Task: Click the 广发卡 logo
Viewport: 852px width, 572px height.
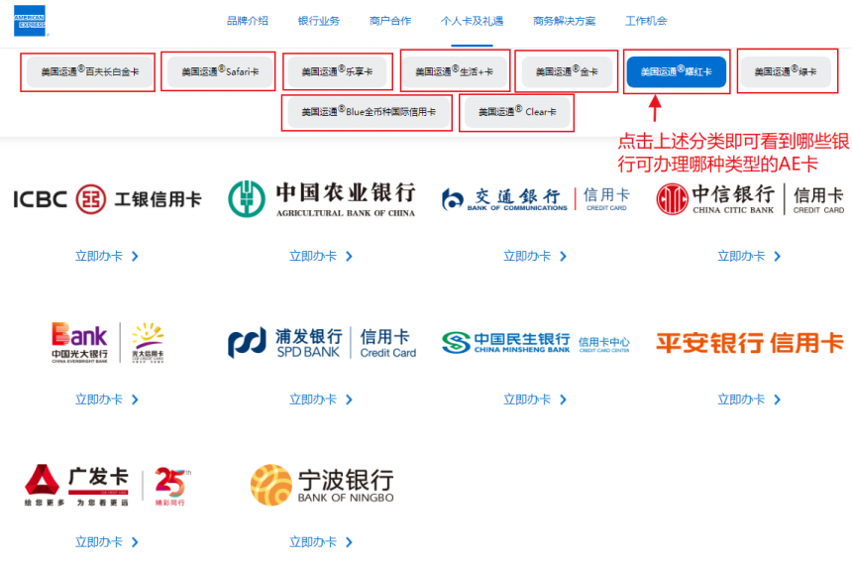Action: (x=108, y=486)
